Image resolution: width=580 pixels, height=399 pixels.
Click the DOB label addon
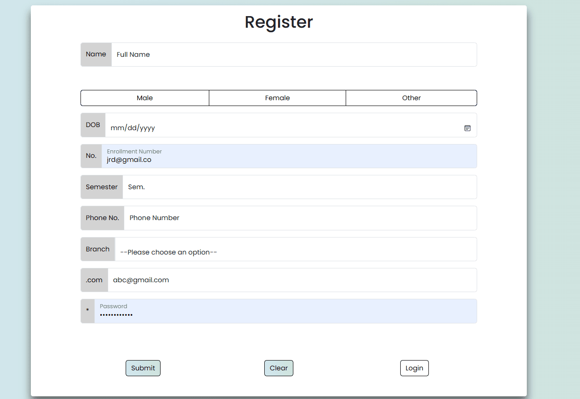93,125
